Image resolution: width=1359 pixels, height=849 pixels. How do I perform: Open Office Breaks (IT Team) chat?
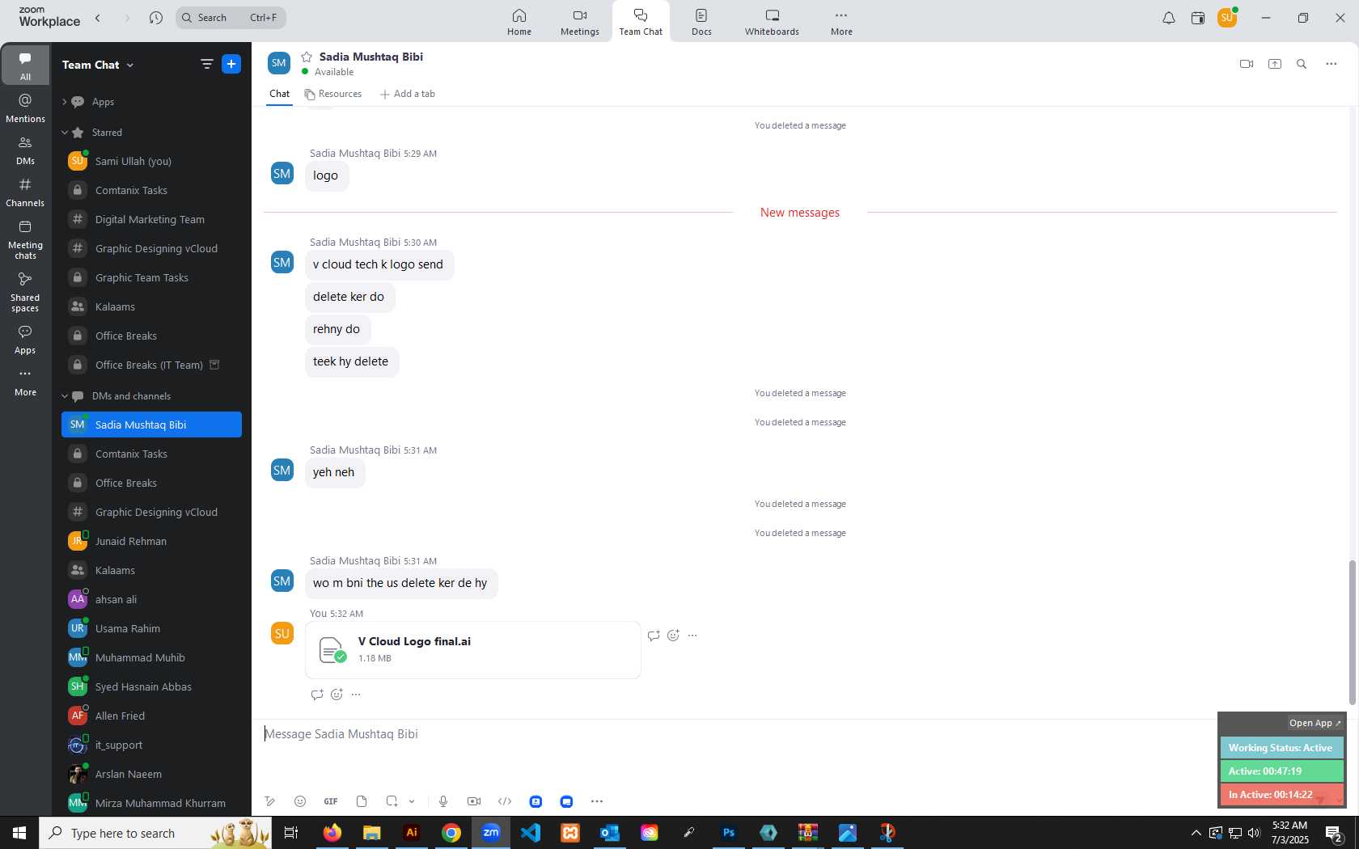coord(152,365)
